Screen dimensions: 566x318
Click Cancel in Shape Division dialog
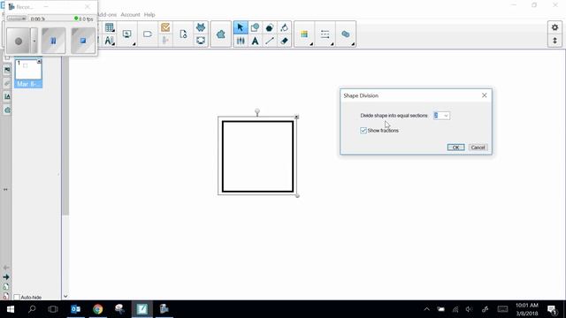(478, 148)
